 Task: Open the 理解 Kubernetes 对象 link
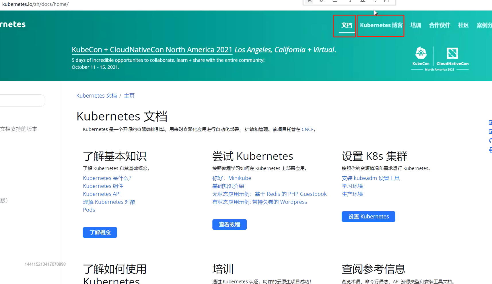[109, 202]
